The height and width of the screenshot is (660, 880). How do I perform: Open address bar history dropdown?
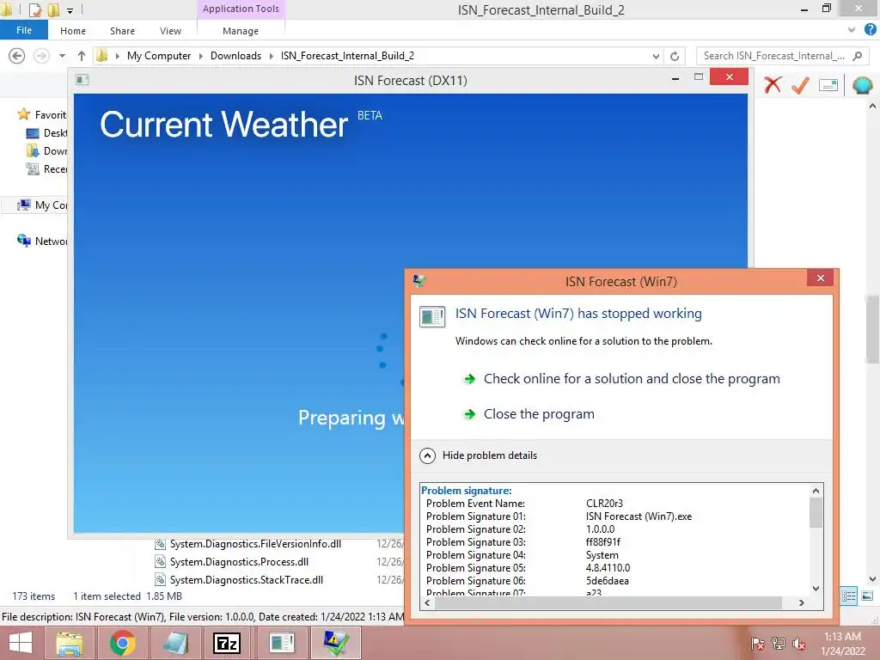656,56
